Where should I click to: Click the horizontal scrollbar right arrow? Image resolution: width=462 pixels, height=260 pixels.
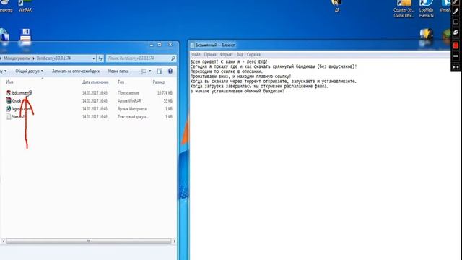tap(174, 241)
